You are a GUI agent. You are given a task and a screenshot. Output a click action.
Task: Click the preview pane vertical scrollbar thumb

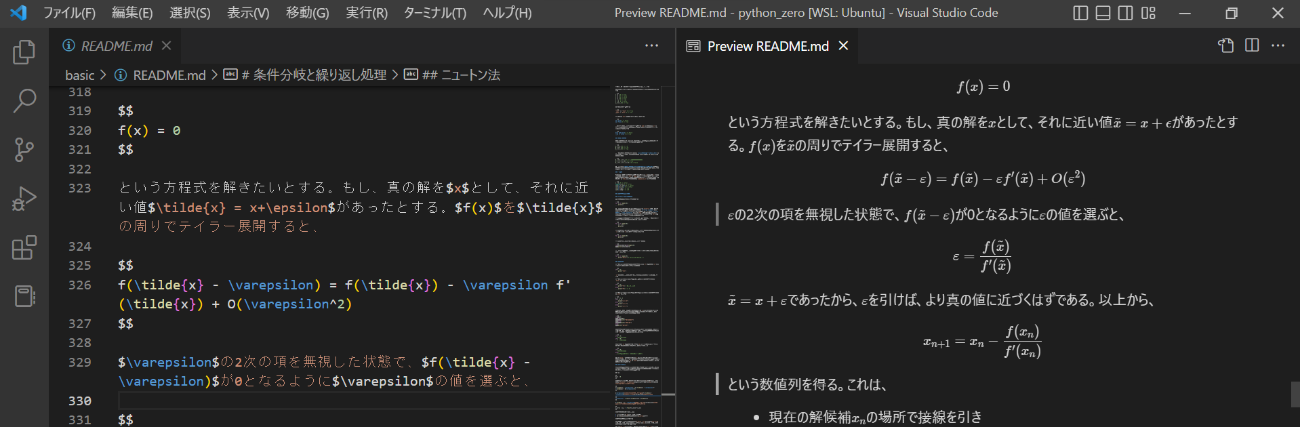(1295, 394)
